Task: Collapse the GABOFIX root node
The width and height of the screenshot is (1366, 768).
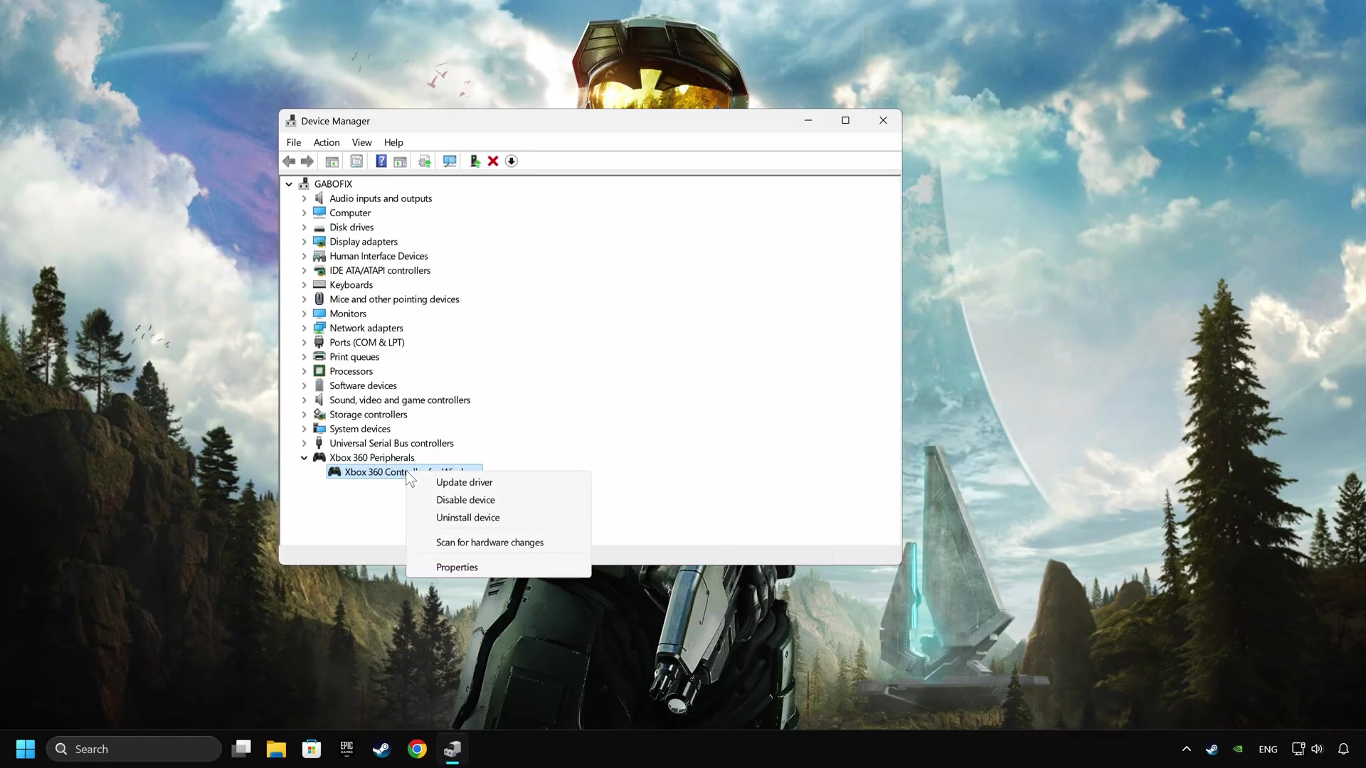Action: coord(289,184)
